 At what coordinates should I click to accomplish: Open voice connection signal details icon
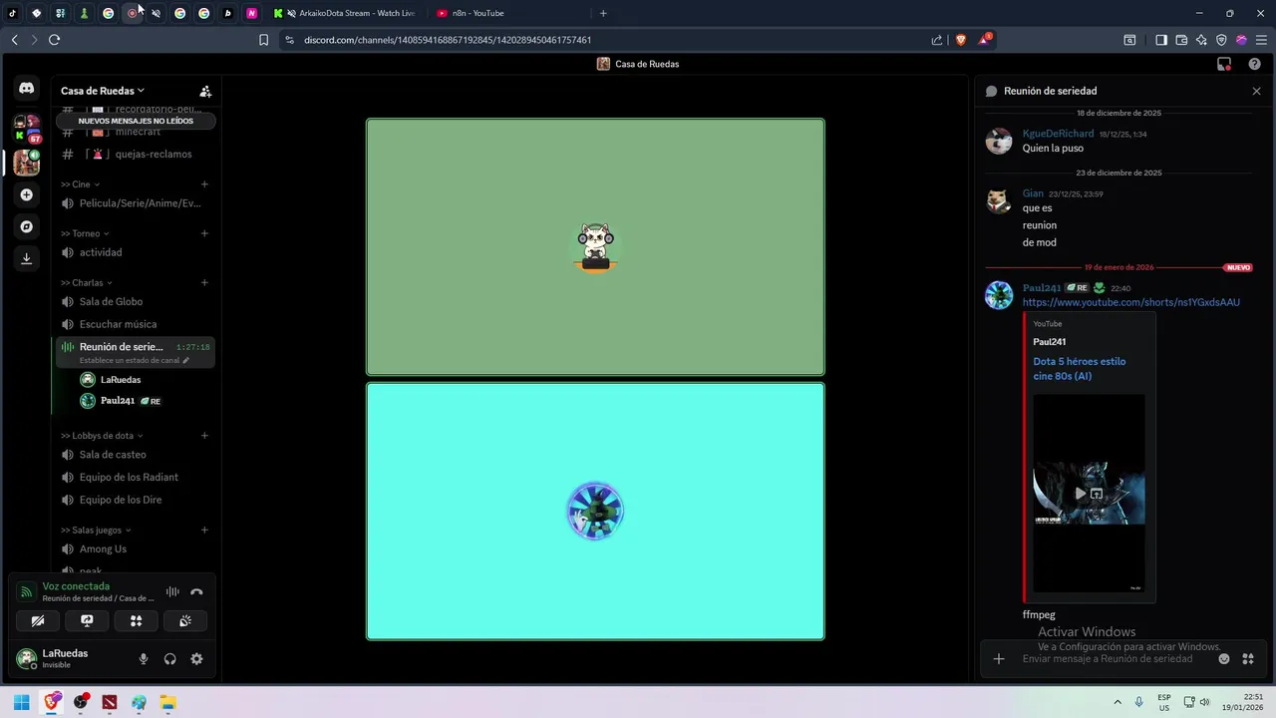point(26,591)
